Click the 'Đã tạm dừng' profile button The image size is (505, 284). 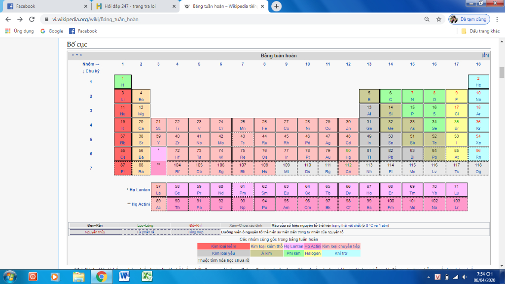pyautogui.click(x=469, y=19)
